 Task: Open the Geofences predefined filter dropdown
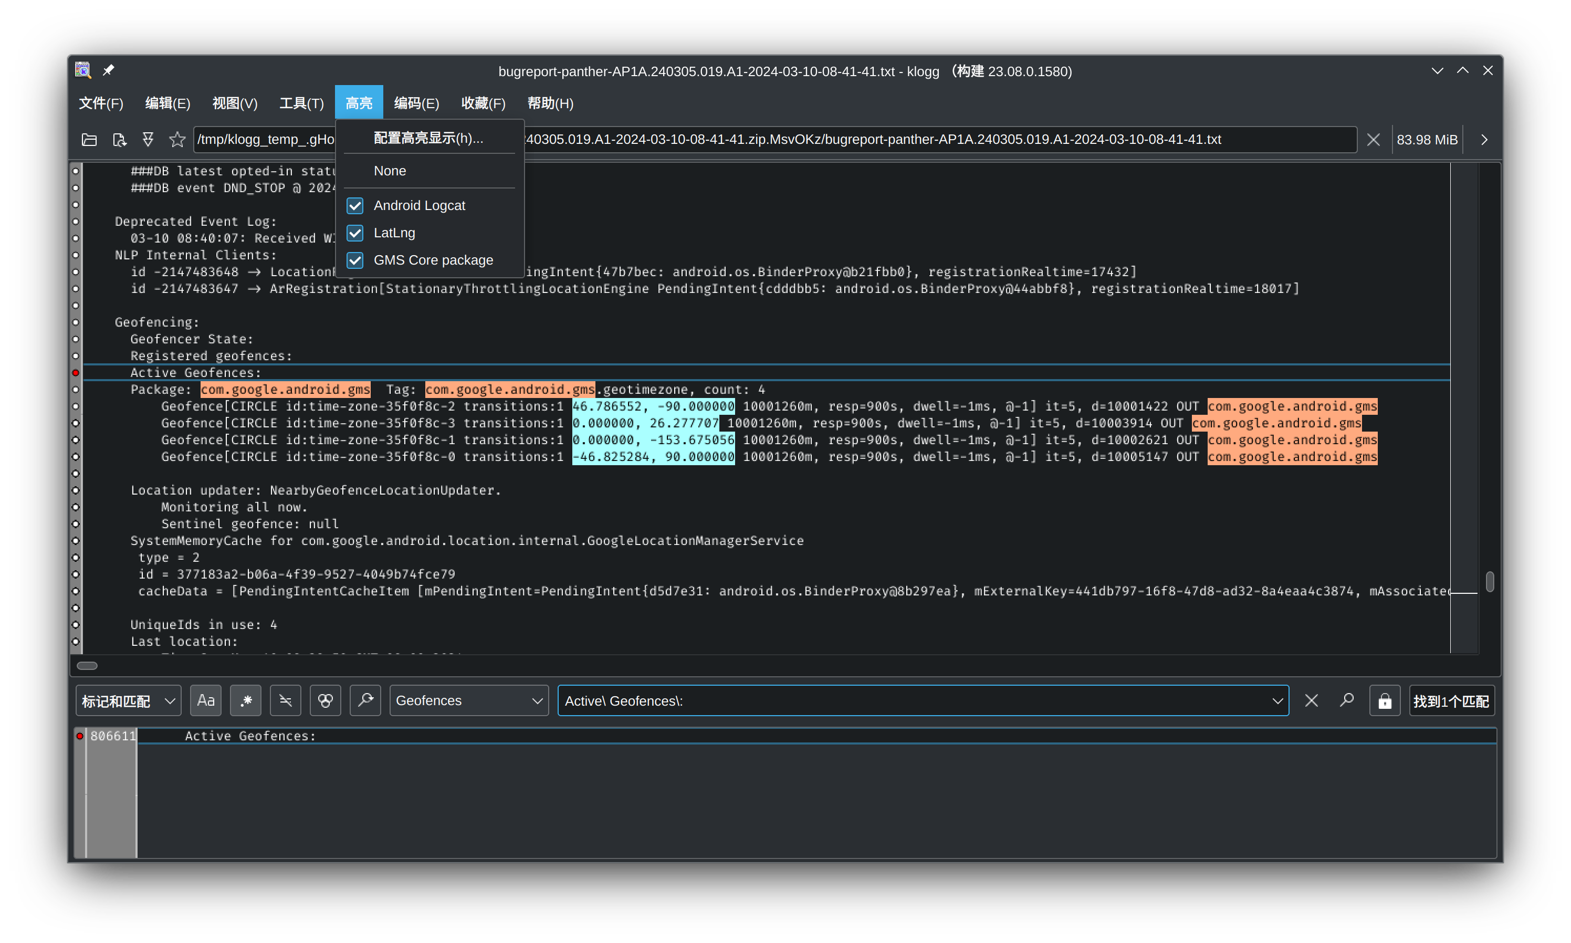(469, 700)
